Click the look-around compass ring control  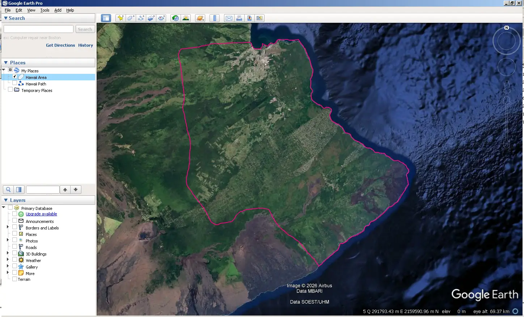coord(507,42)
